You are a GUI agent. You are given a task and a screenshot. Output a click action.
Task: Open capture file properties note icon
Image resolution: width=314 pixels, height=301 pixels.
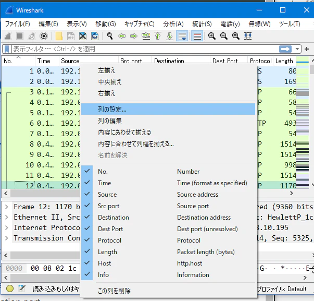[x=22, y=288]
